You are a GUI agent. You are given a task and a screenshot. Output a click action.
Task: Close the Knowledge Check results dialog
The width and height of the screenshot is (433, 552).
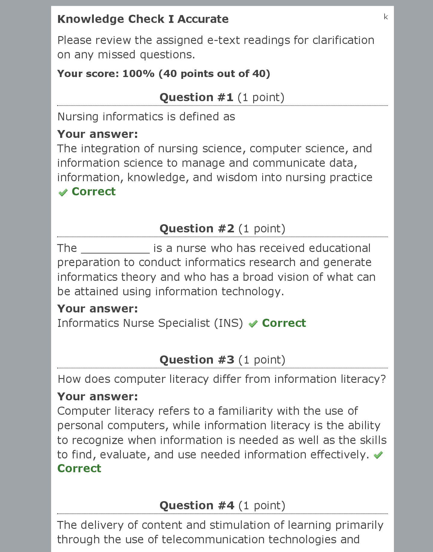385,17
